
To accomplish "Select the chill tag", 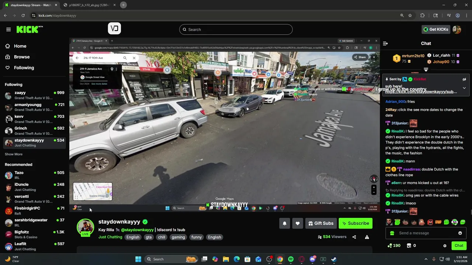I will 162,237.
